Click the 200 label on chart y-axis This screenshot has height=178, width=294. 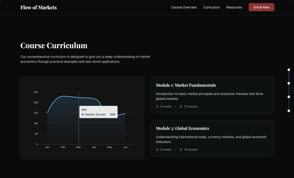point(36,103)
